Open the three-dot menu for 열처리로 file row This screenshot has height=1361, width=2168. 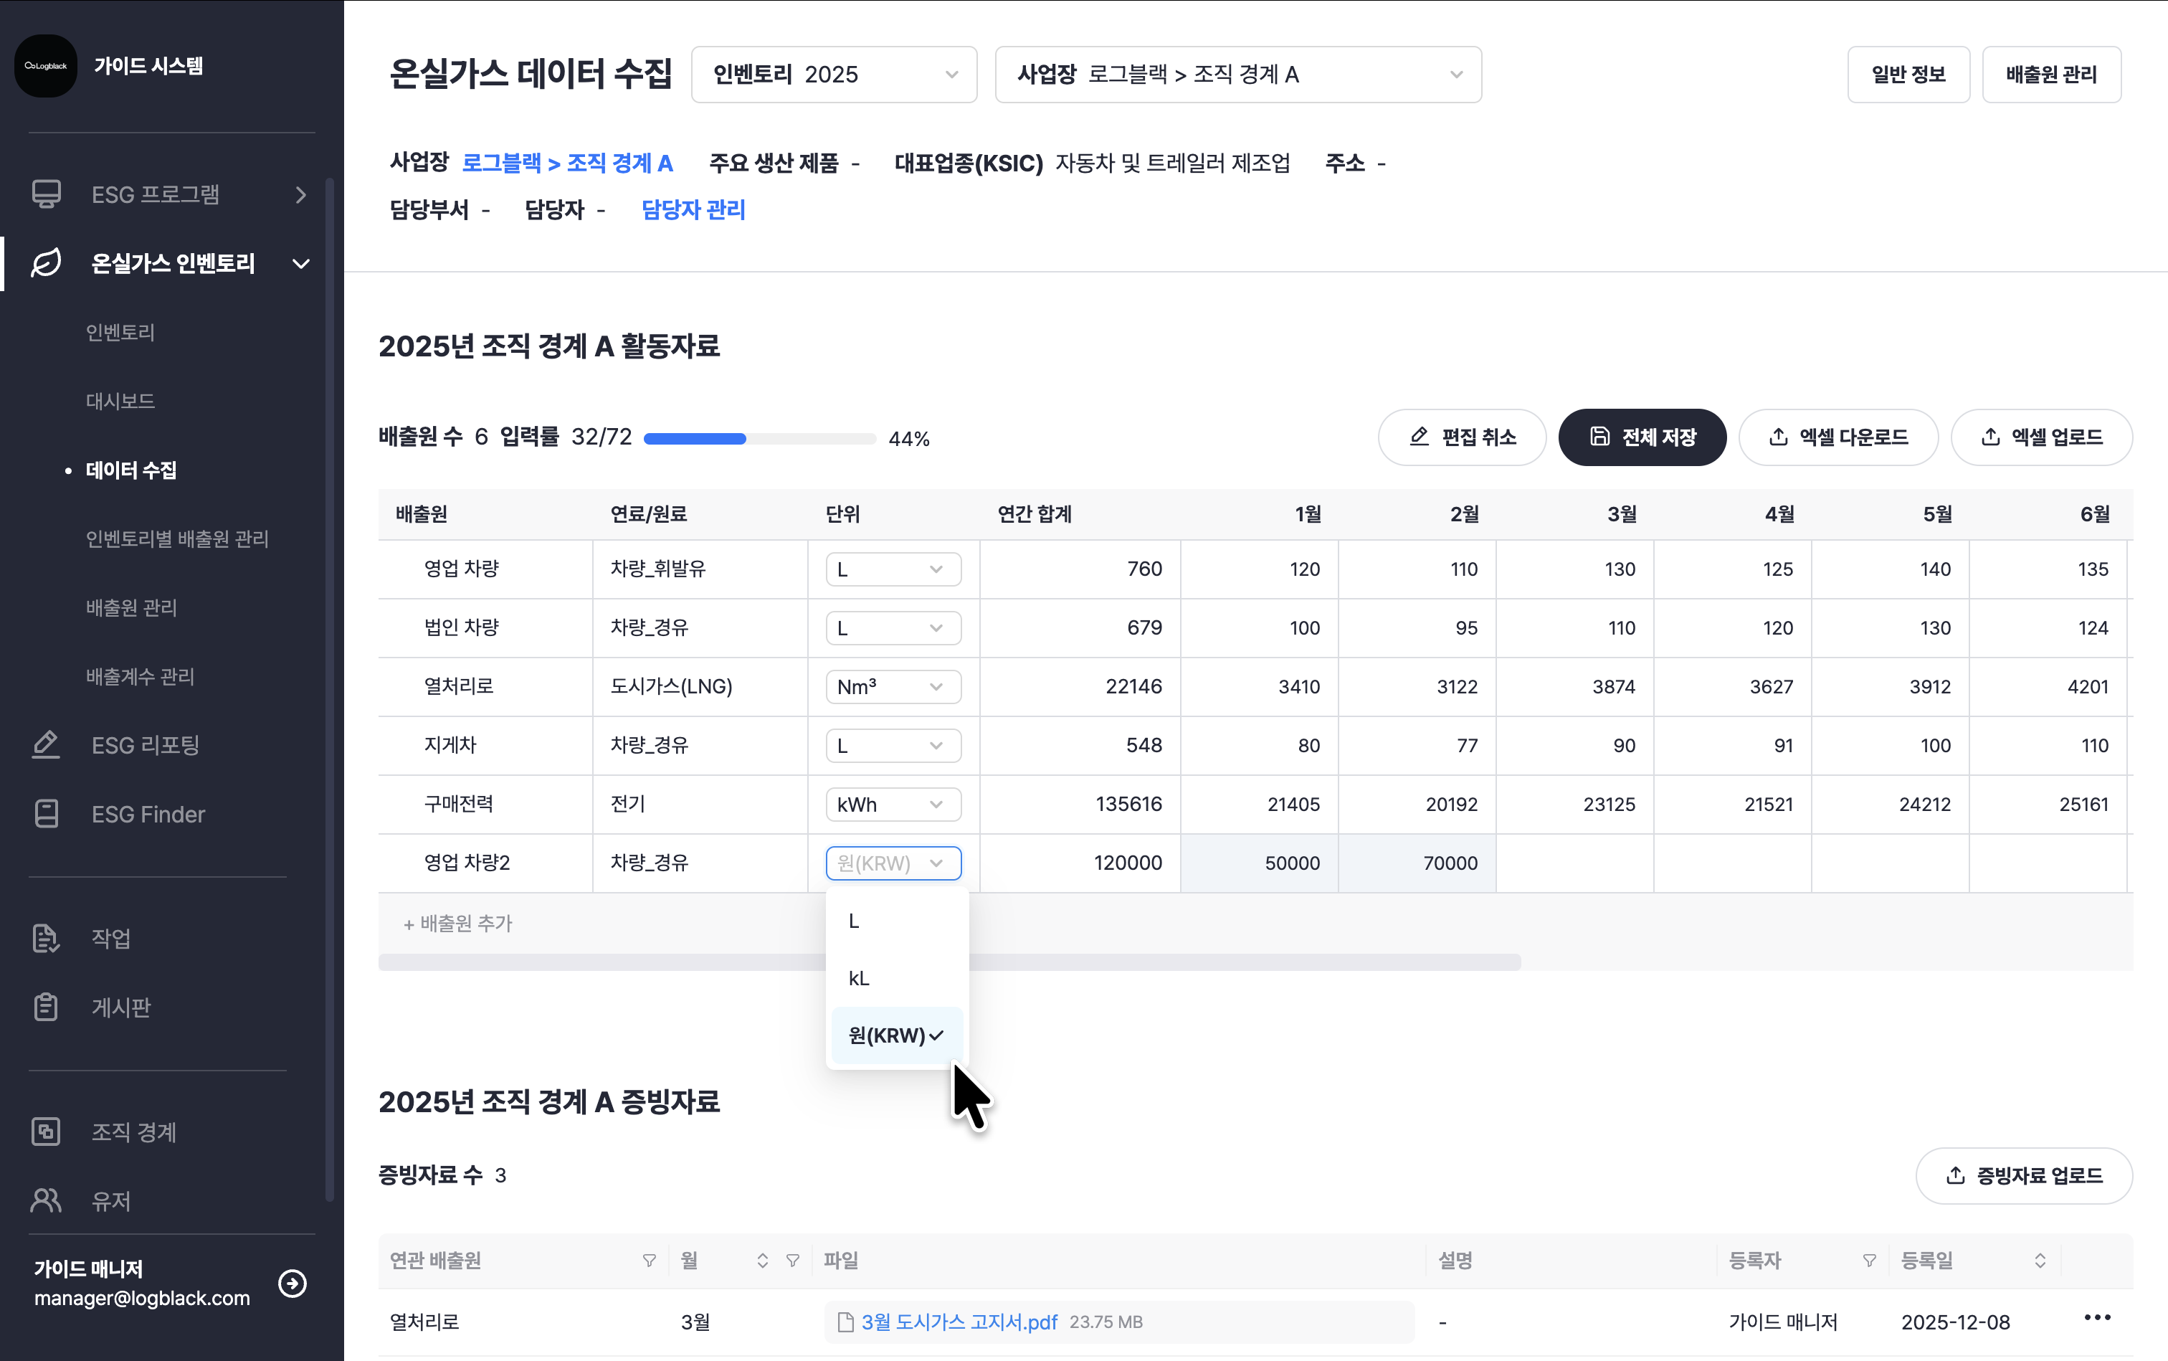[x=2096, y=1318]
